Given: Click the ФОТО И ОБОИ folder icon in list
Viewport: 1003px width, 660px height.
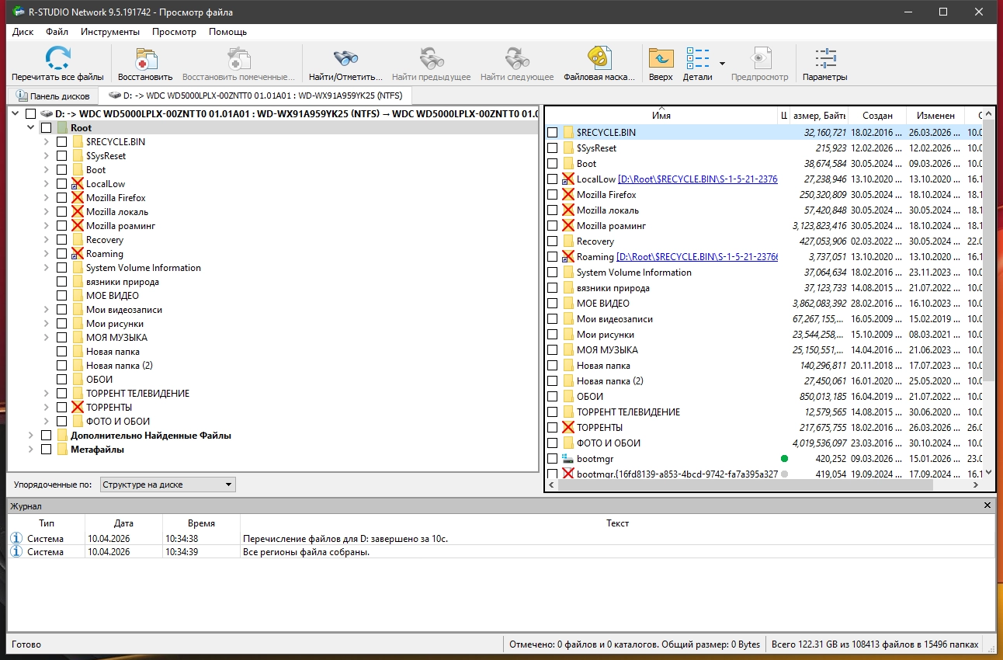Looking at the screenshot, I should tap(568, 443).
